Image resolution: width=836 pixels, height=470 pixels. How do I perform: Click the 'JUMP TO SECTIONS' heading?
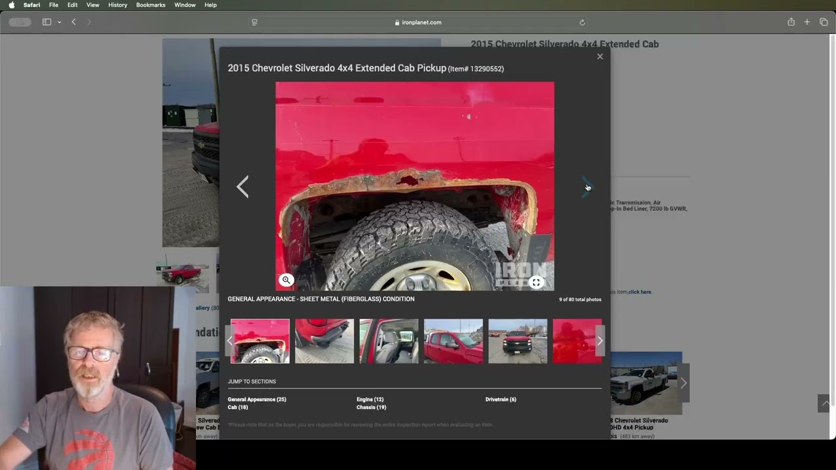pyautogui.click(x=252, y=382)
